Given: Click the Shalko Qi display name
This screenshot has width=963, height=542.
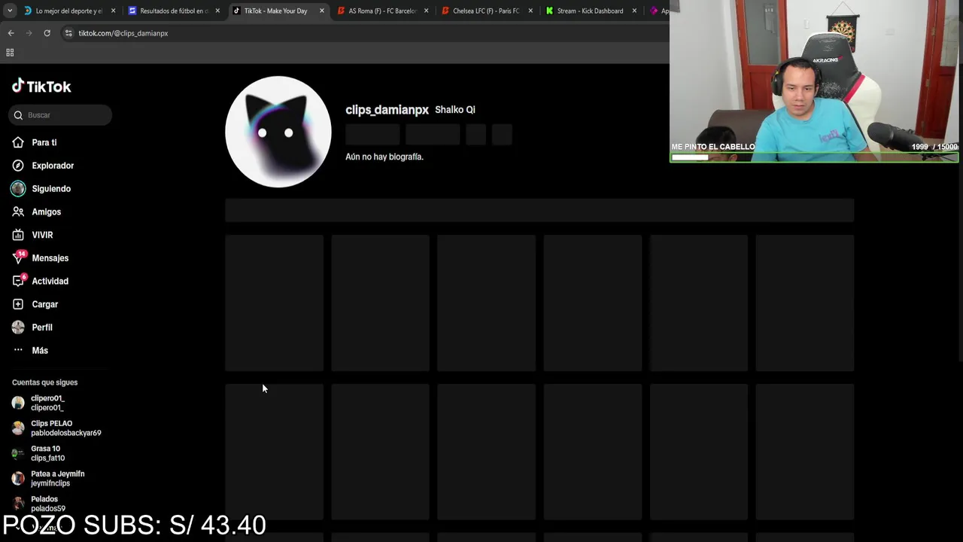Looking at the screenshot, I should pyautogui.click(x=455, y=110).
